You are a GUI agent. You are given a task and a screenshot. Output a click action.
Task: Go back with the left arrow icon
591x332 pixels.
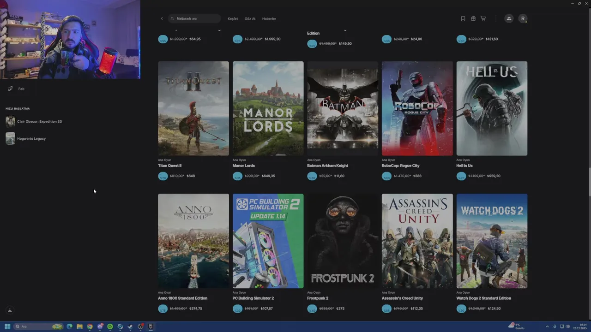click(x=162, y=18)
